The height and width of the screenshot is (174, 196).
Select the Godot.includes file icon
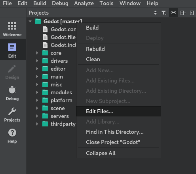tap(45, 45)
